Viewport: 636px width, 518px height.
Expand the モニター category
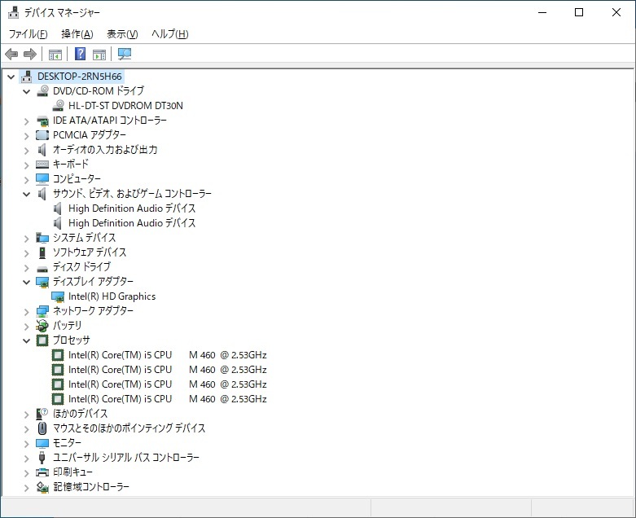point(27,443)
